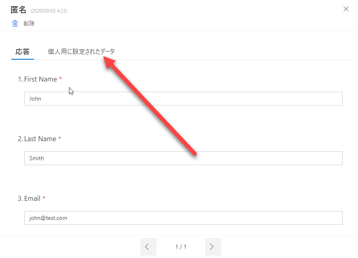Click inside the First Name field containing John
The height and width of the screenshot is (258, 358).
point(183,98)
